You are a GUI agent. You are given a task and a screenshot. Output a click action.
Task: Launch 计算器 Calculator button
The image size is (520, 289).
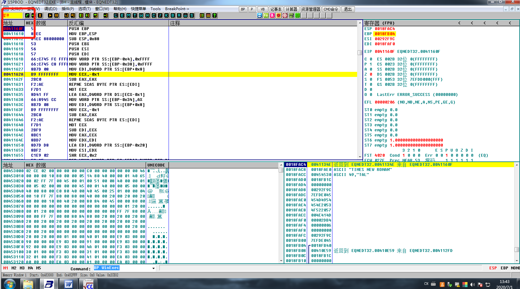291,9
